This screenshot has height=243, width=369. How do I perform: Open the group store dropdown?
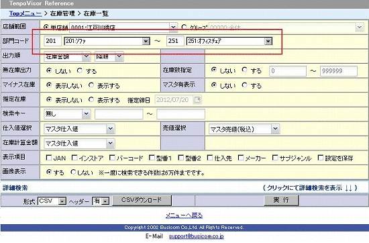pos(286,28)
